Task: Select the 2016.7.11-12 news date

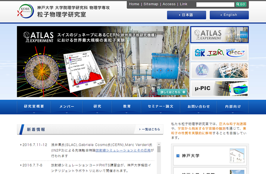Action: [x=35, y=145]
